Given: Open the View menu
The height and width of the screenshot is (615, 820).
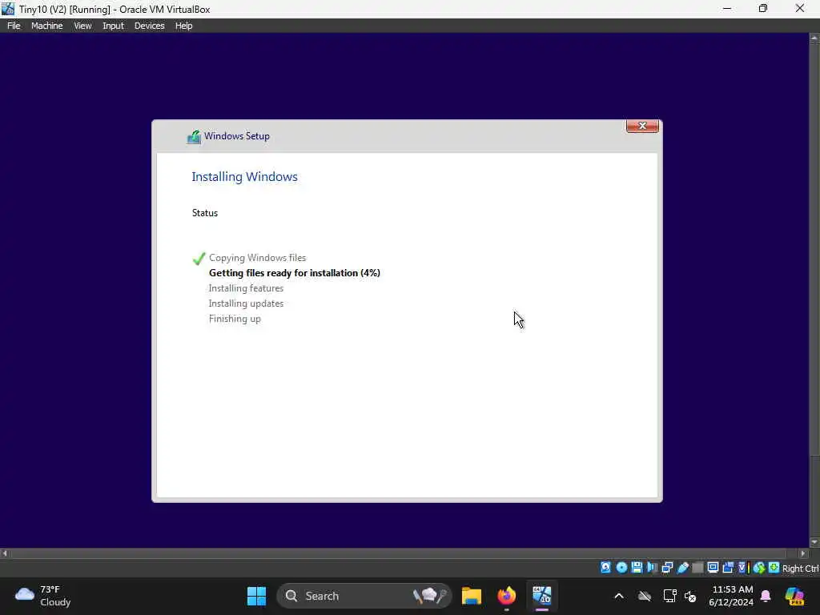Looking at the screenshot, I should [x=82, y=26].
